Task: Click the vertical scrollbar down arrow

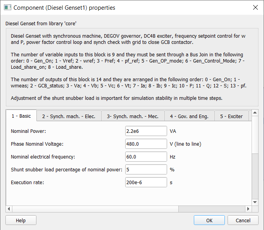Action: click(255, 202)
